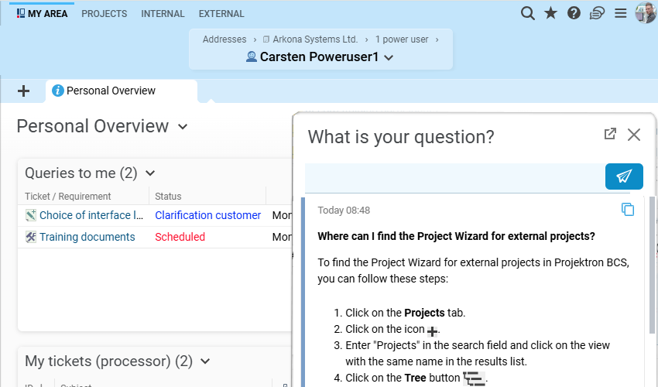Click the Personal Overview tab info icon
Viewport: 658px width, 387px height.
click(58, 91)
